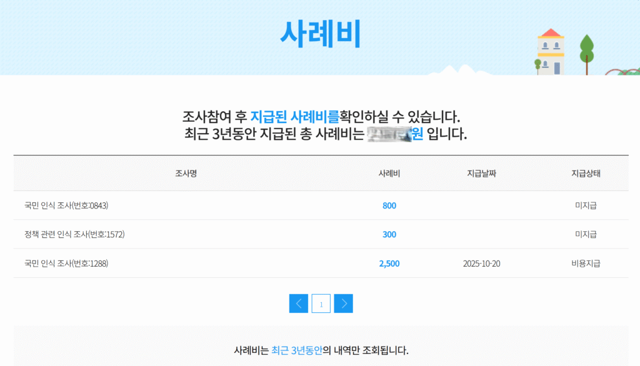This screenshot has width=640, height=366.
Task: Select row 국민 인식 조사(번호:0843)
Action: point(321,205)
